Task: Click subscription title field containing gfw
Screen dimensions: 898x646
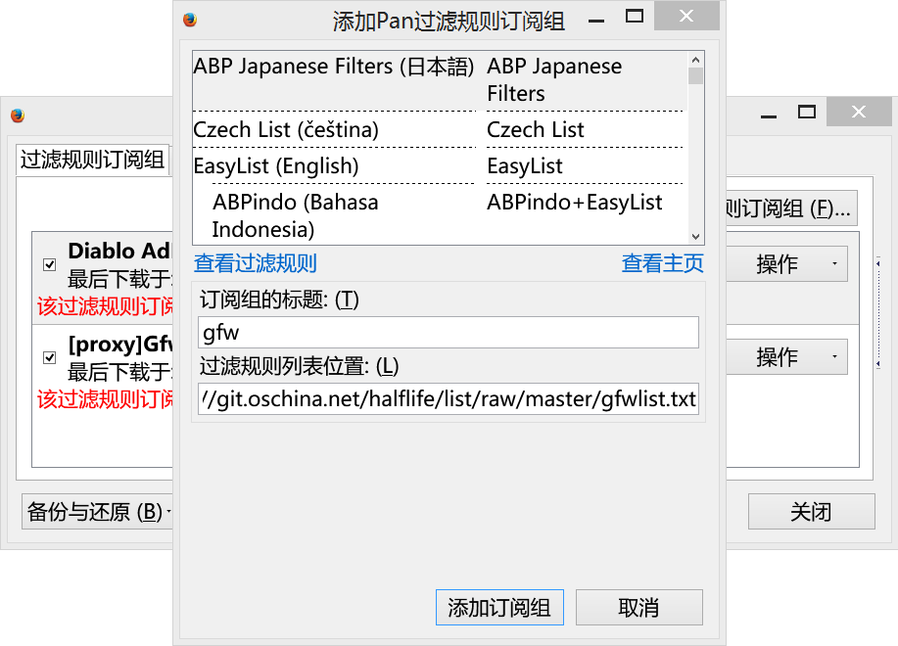Action: click(x=449, y=333)
